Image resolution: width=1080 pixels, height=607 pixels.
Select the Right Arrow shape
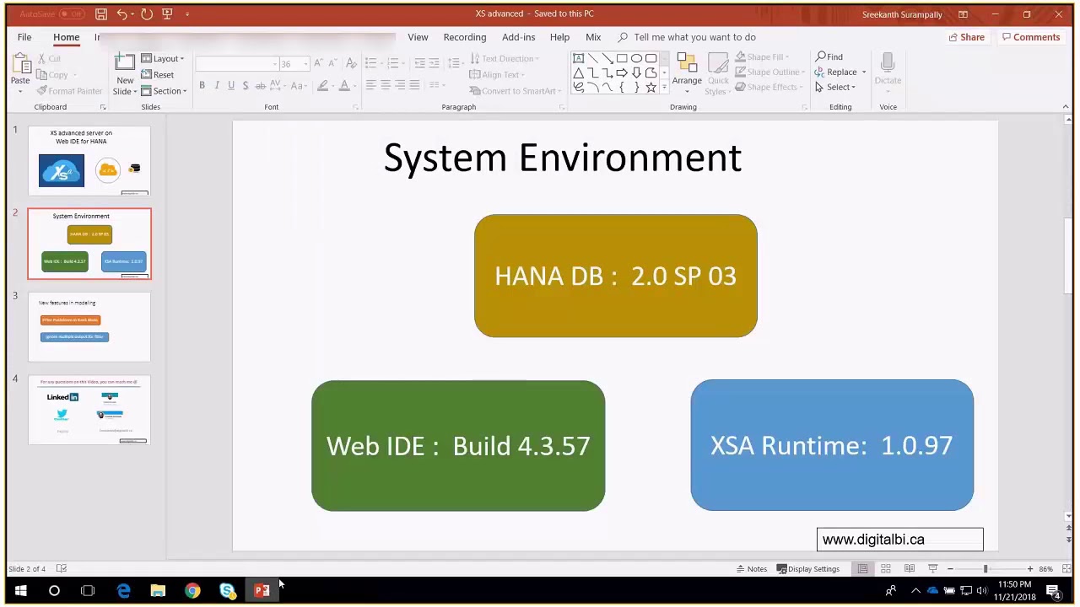[622, 73]
